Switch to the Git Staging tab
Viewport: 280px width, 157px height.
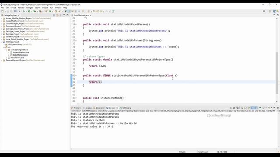click(x=126, y=108)
